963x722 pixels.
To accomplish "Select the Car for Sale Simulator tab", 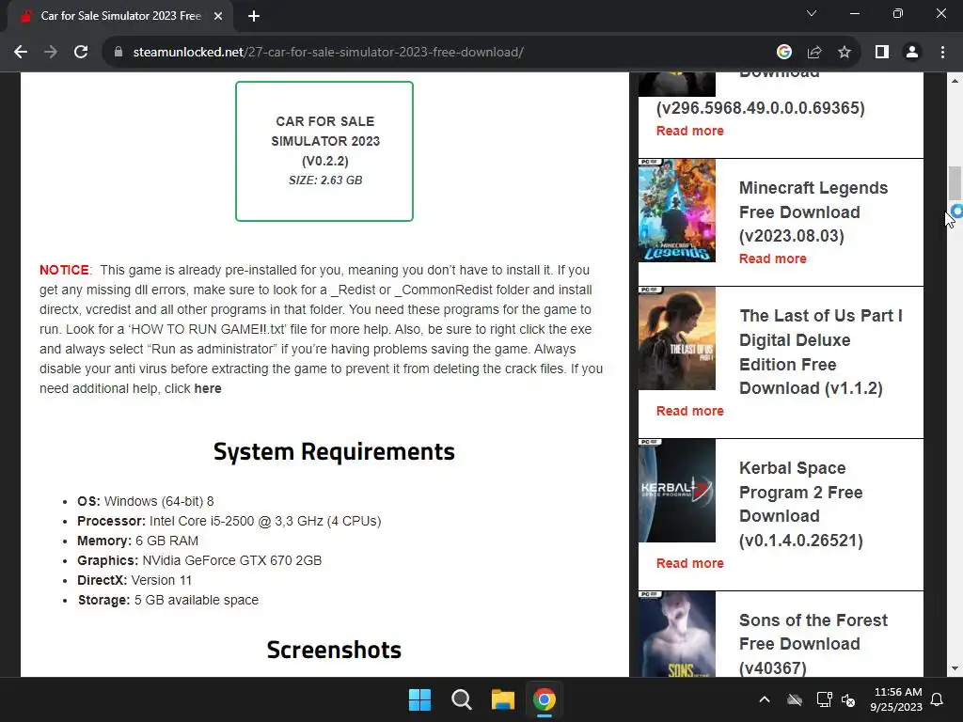I will (x=120, y=17).
